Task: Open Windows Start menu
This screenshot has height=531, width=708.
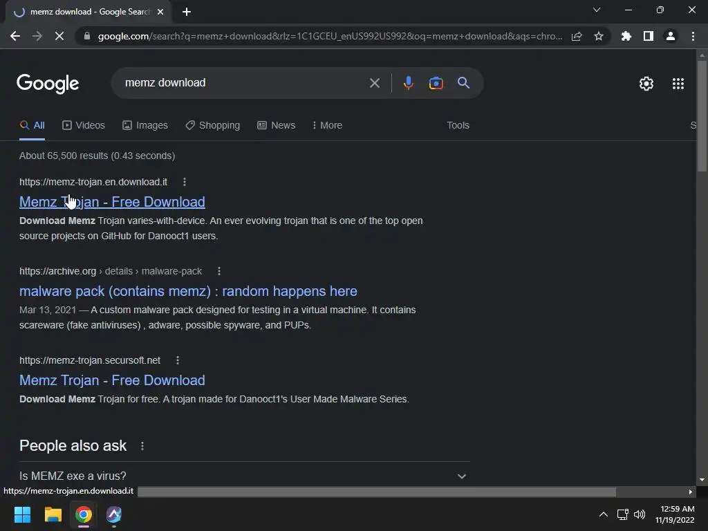Action: pos(22,514)
